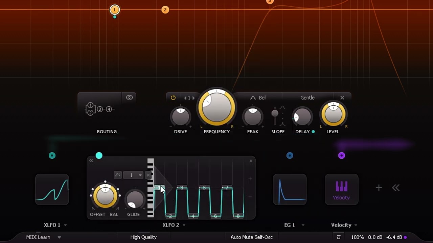Screen dimensions: 433x243
Task: Select step 7 in the XLFO 2 sequencer
Action: (x=227, y=188)
